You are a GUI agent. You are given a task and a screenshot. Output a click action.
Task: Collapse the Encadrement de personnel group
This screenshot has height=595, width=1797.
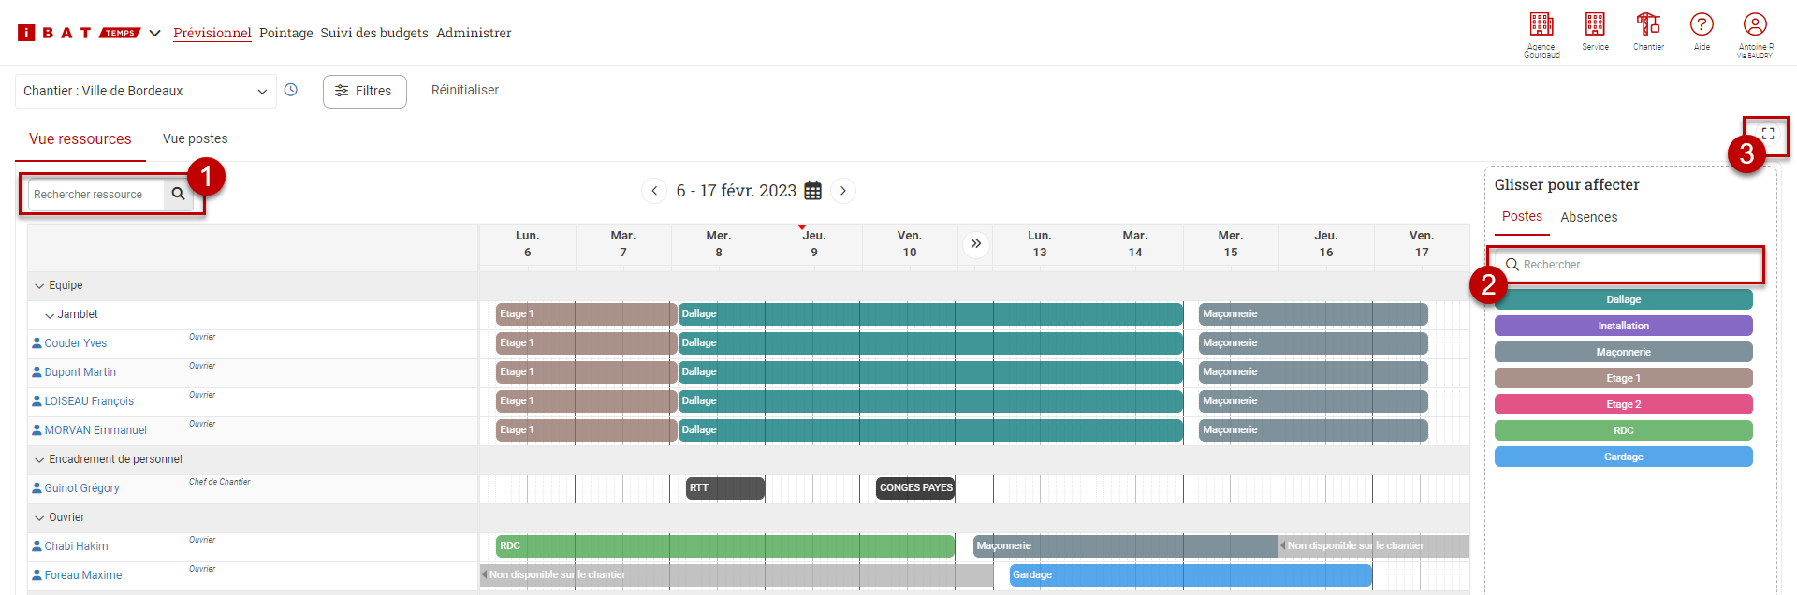[39, 460]
